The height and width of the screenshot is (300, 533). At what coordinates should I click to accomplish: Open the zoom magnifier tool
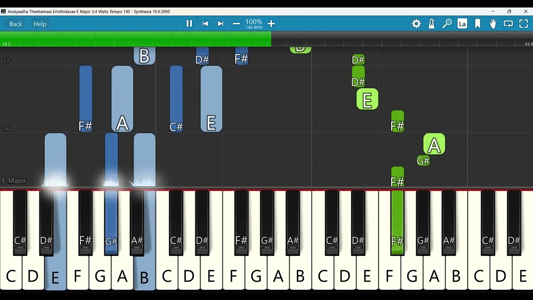(x=447, y=24)
